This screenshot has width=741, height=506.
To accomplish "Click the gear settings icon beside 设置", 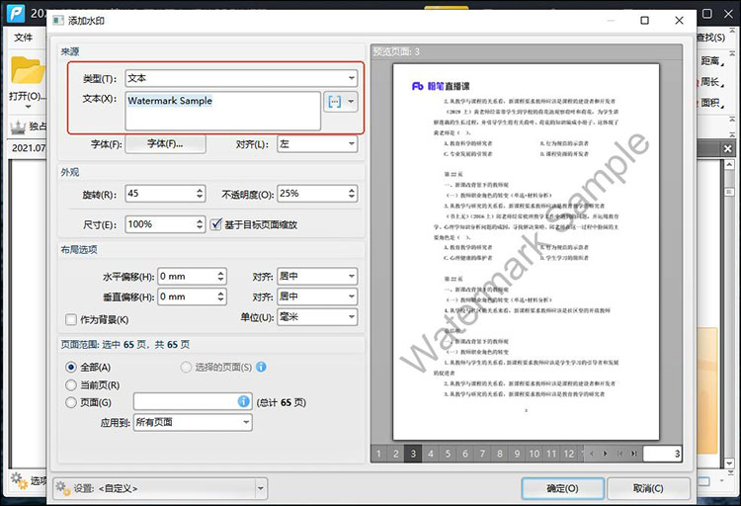I will tap(62, 488).
